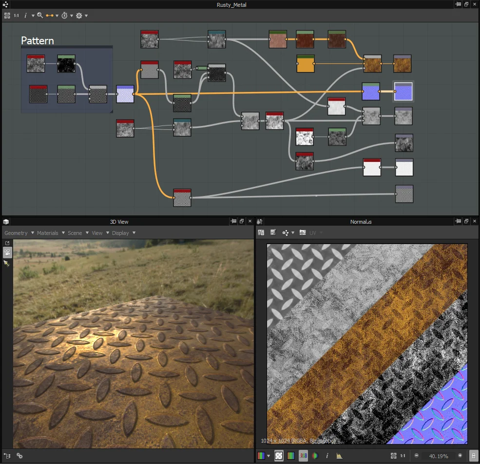Click the A/B compare icon in the 2D view toolbar

point(261,233)
